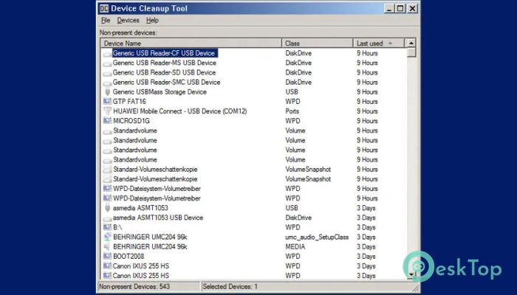517x295 pixels.
Task: Open the File menu
Action: coord(106,21)
